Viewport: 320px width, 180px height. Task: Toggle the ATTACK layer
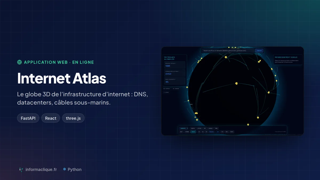[x=199, y=128]
